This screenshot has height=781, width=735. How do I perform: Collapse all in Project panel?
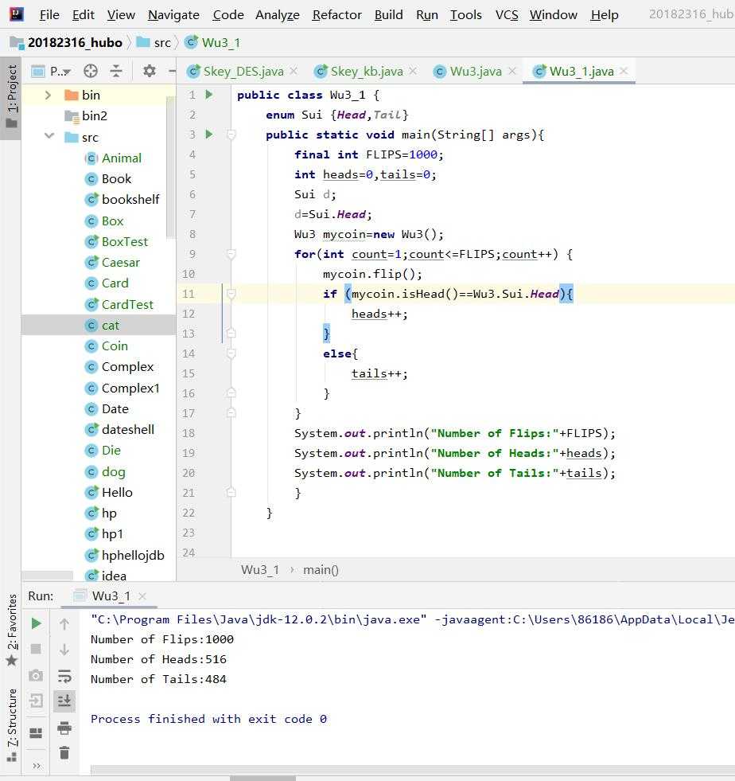coord(116,71)
